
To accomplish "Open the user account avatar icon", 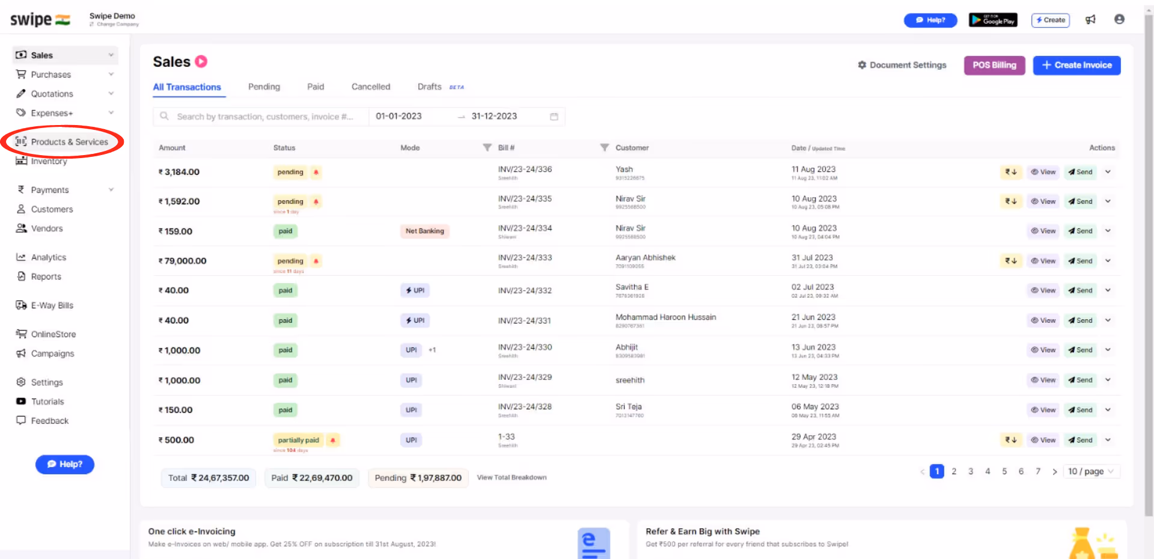I will click(1119, 19).
